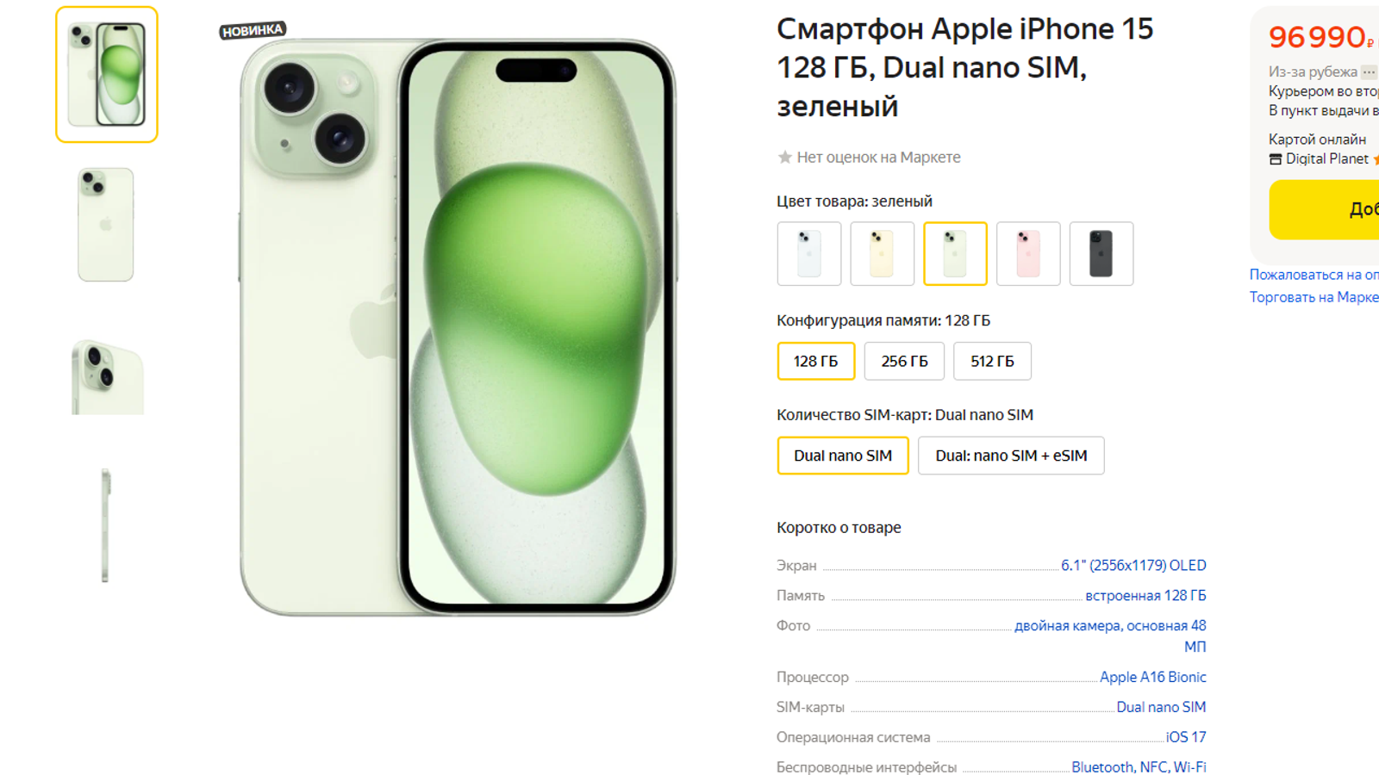Select the Dual nano SIM option

pyautogui.click(x=843, y=456)
